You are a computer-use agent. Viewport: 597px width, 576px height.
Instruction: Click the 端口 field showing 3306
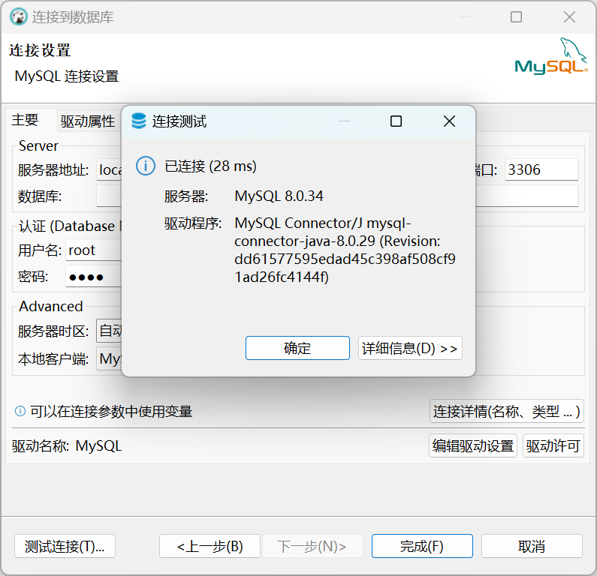[x=541, y=169]
